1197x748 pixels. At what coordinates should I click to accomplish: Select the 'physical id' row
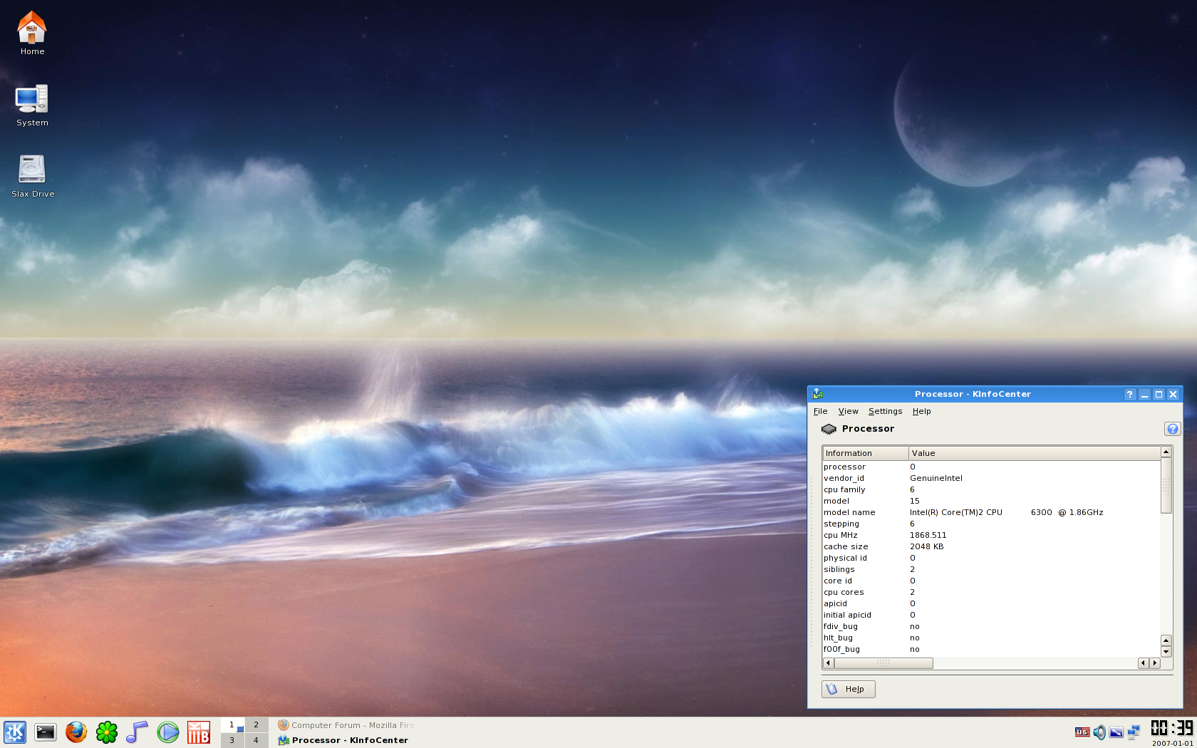point(992,558)
